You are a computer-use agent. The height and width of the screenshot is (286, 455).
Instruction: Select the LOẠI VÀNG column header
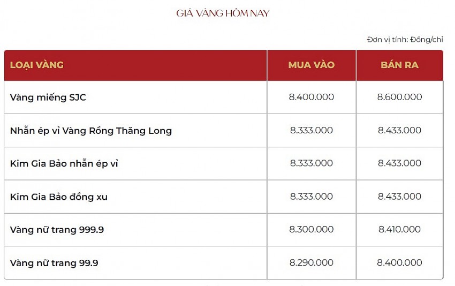(x=37, y=65)
